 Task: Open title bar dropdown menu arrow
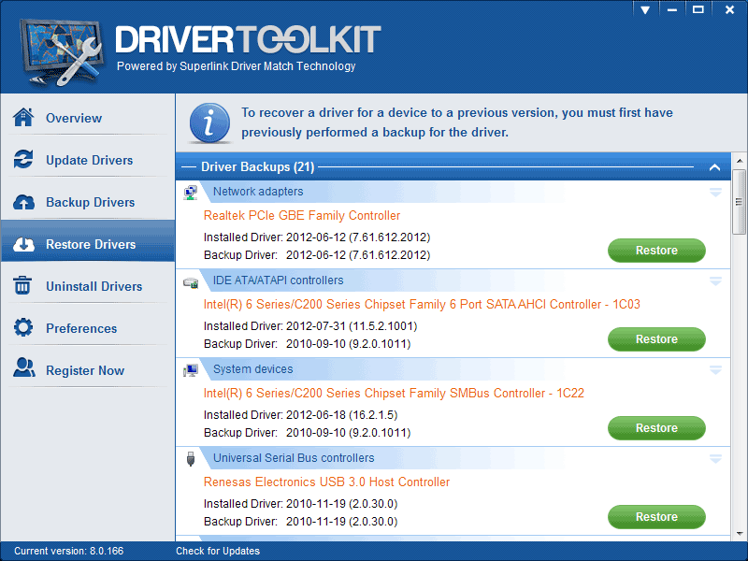tap(645, 8)
